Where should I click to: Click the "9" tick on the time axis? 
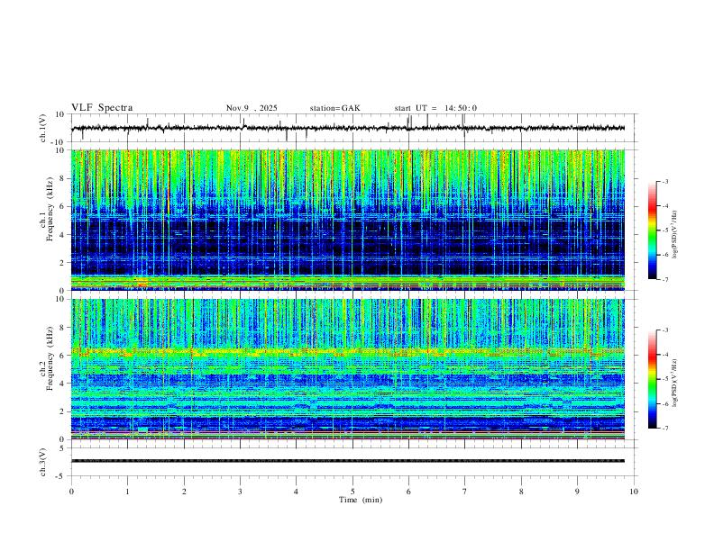click(x=577, y=492)
